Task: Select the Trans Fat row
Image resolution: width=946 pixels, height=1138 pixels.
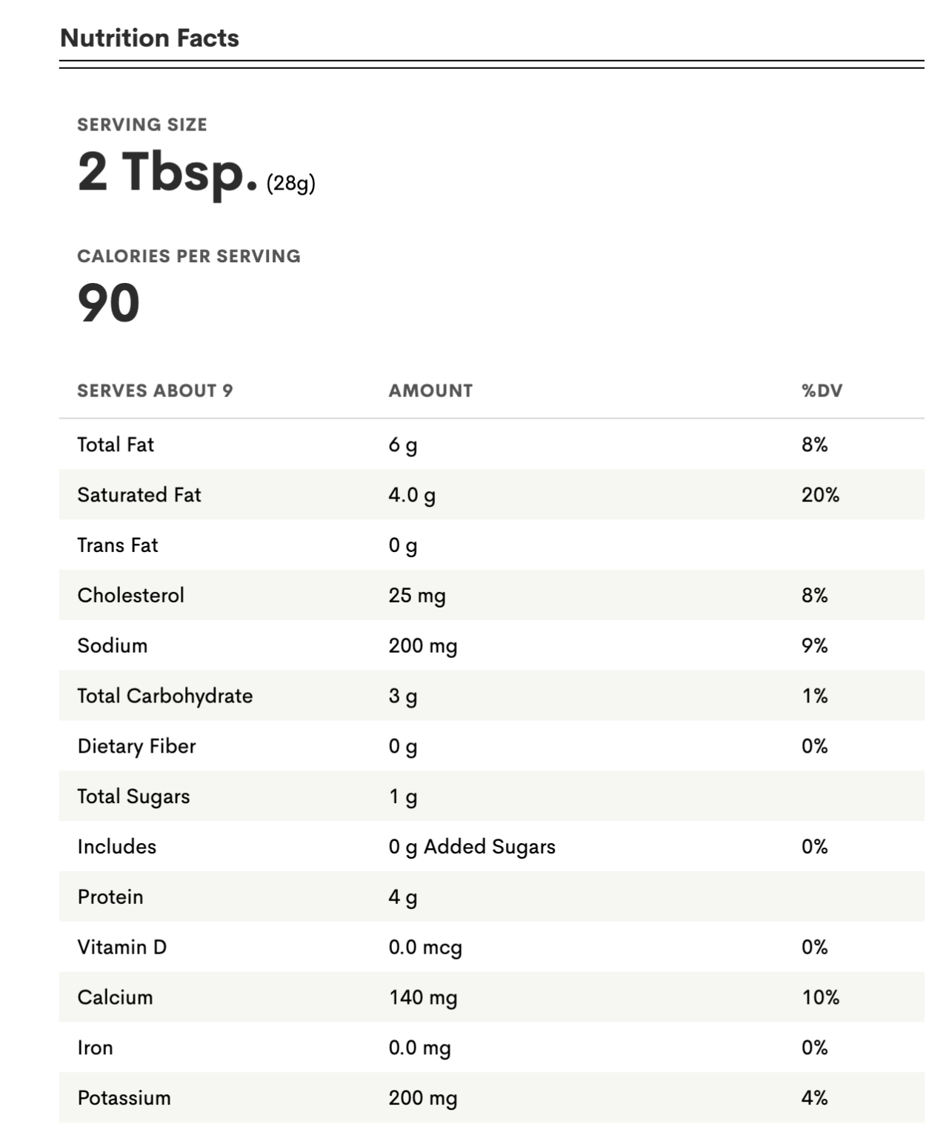Action: pyautogui.click(x=492, y=545)
